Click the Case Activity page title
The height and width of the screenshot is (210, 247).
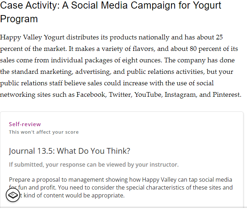(x=111, y=12)
